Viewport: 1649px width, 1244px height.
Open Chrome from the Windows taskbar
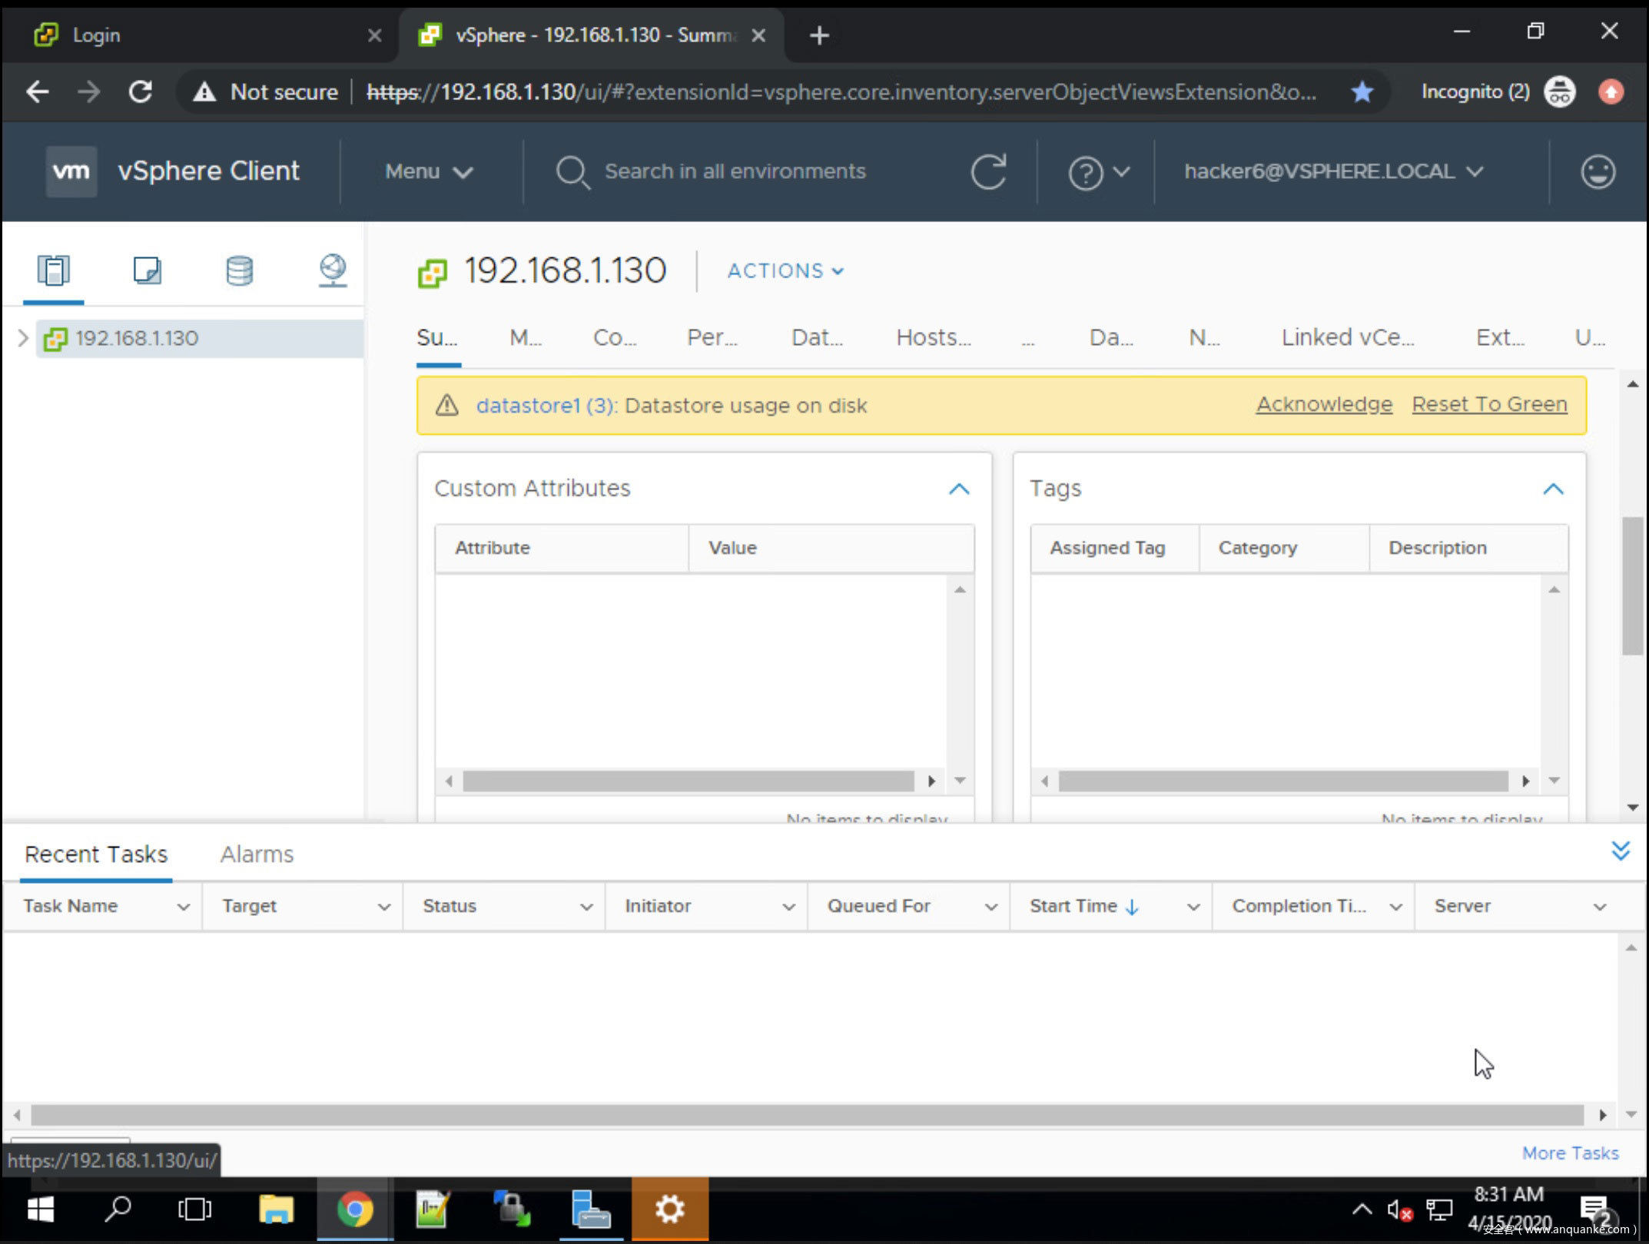click(x=354, y=1209)
